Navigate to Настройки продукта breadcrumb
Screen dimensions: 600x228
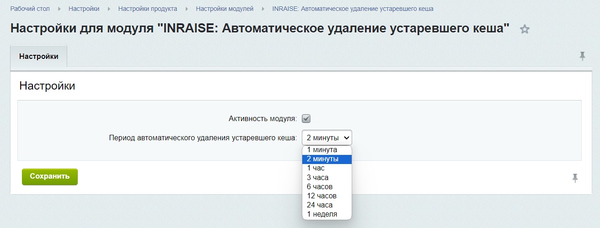[147, 9]
